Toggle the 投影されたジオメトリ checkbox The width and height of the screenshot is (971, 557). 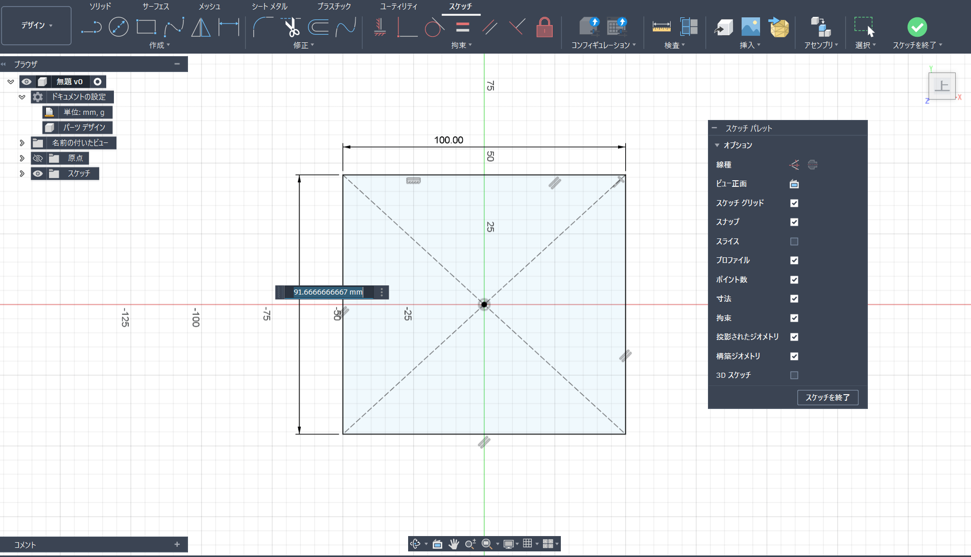tap(794, 337)
